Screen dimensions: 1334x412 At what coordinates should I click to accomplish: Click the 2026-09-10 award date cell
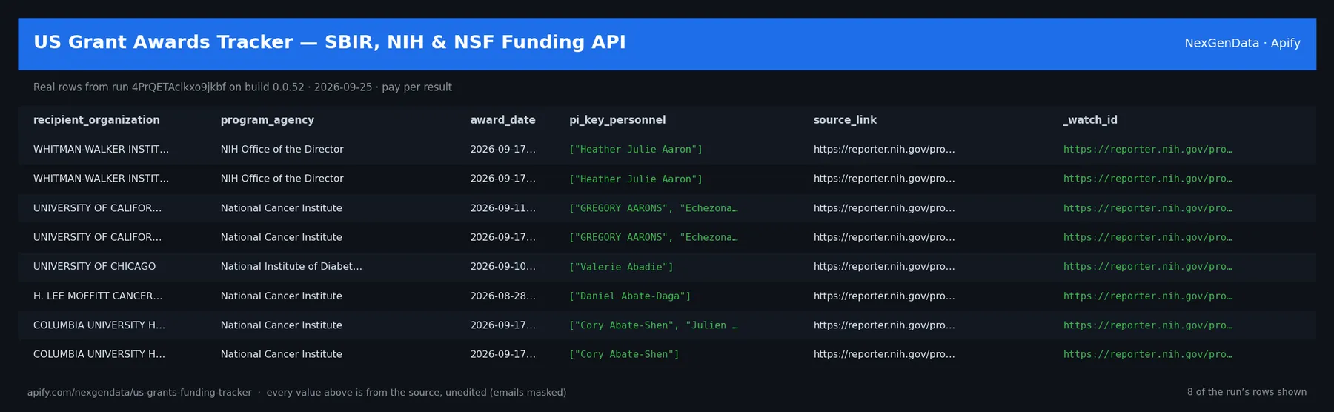click(x=502, y=267)
